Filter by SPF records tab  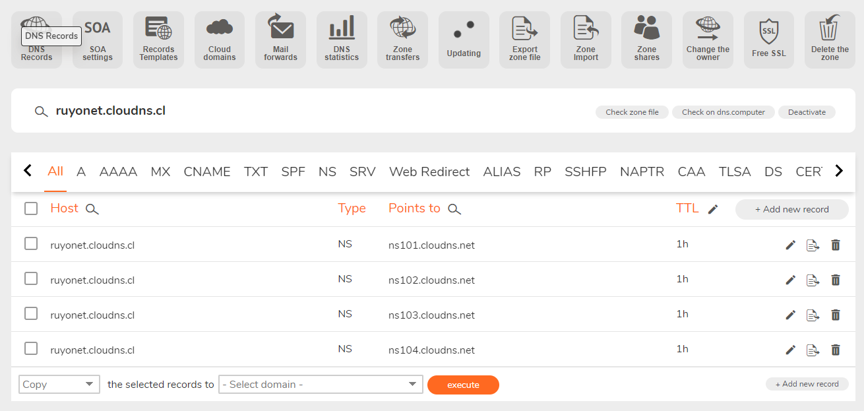tap(293, 172)
